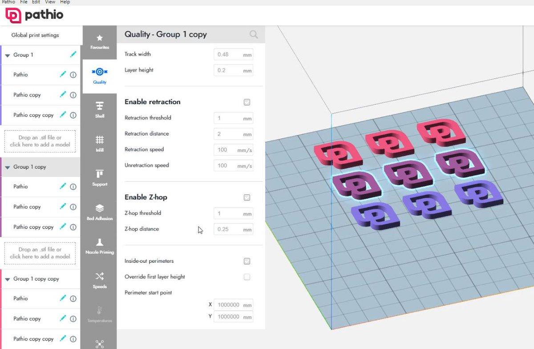Show info for Pathio in Group 1 copy
Viewport: 534px width, 349px height.
73,187
